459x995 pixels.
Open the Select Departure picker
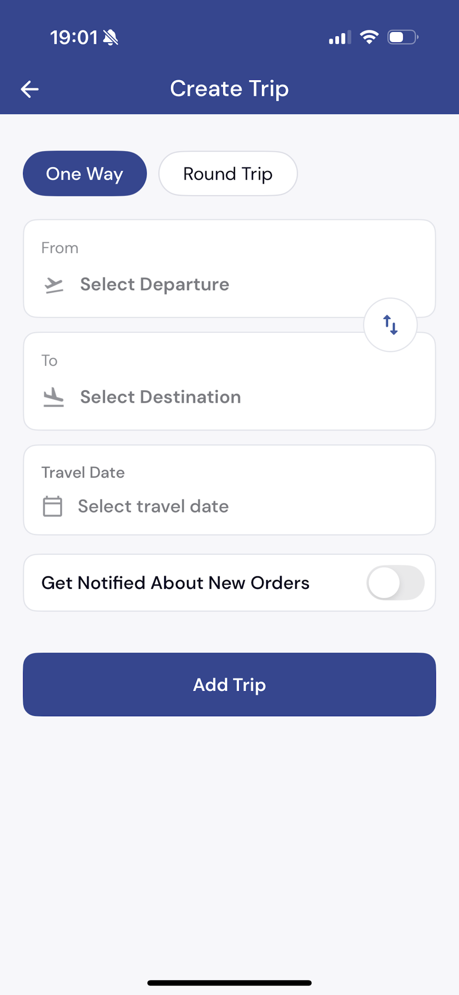[229, 269]
